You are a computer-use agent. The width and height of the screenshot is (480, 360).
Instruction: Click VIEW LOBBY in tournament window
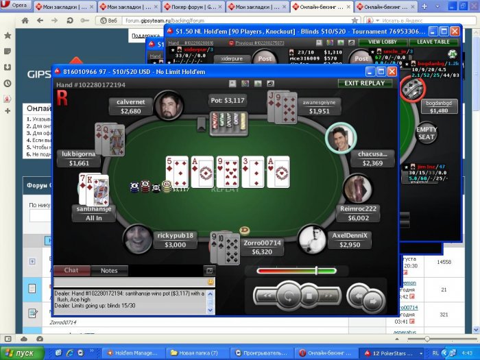pos(383,42)
